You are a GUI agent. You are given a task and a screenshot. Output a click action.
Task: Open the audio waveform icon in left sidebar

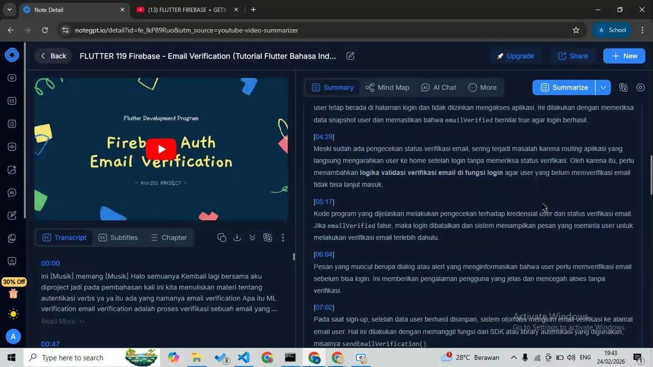coord(12,147)
